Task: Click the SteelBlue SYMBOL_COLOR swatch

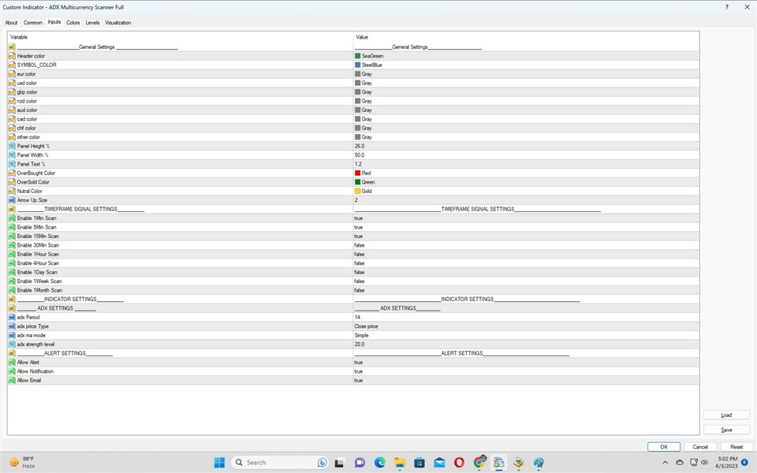Action: click(358, 65)
